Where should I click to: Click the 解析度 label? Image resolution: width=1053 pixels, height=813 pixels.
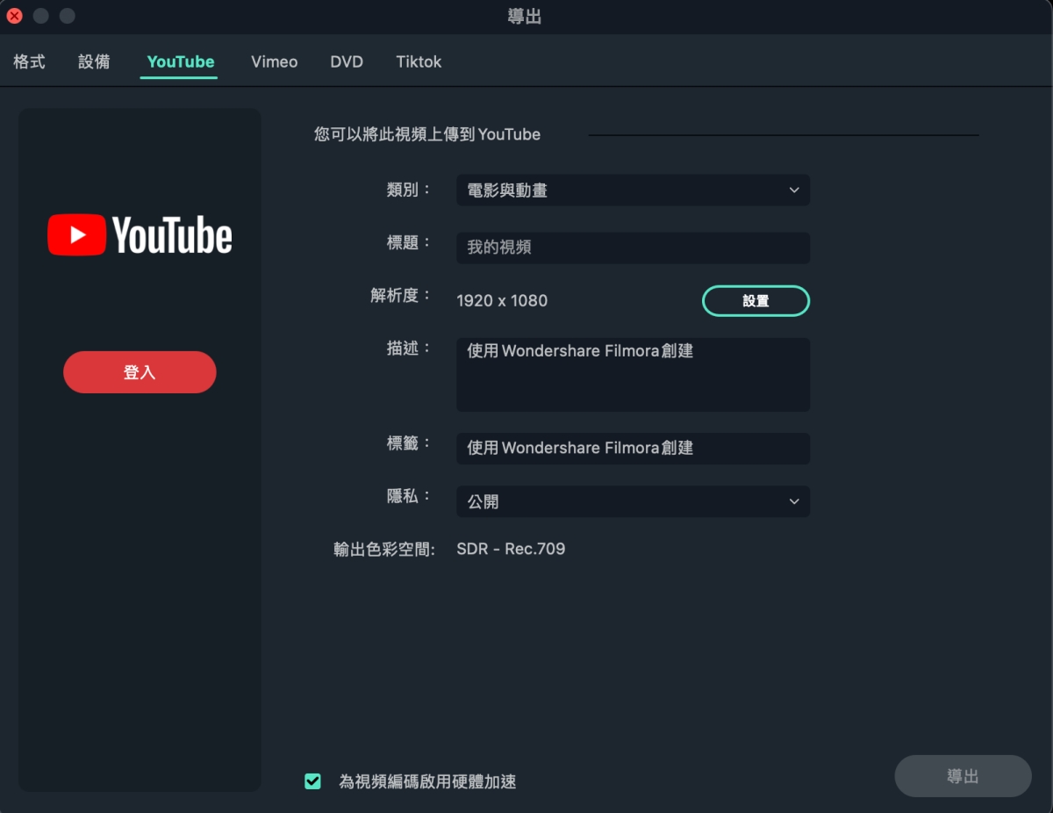(x=401, y=296)
